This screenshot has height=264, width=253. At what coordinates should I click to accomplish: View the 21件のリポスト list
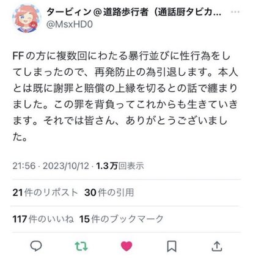tap(45, 193)
